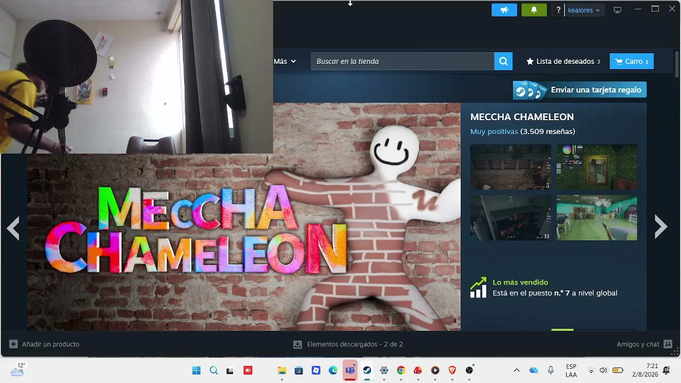Open the 12° weather widget
This screenshot has height=383, width=681.
tap(18, 370)
